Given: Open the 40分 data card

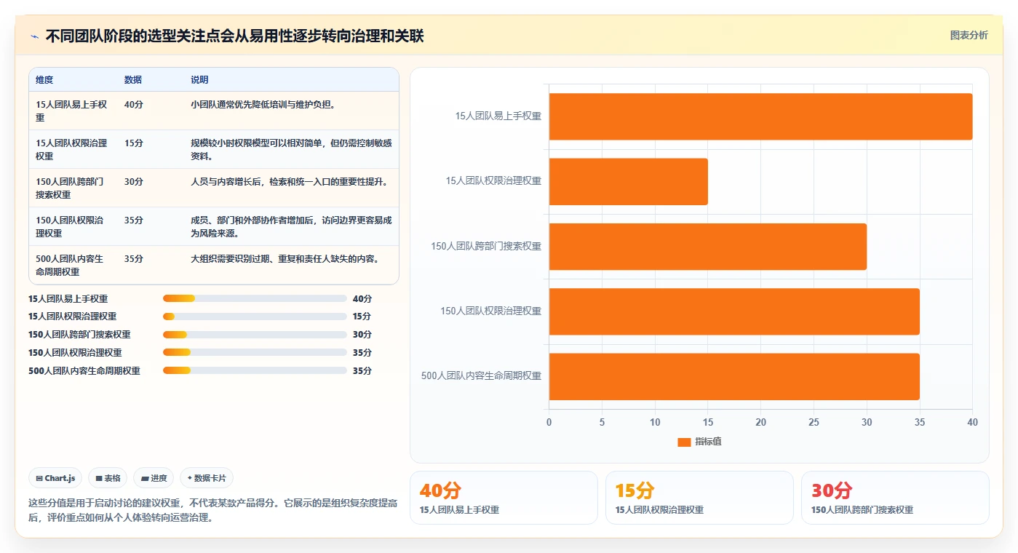Looking at the screenshot, I should coord(504,498).
